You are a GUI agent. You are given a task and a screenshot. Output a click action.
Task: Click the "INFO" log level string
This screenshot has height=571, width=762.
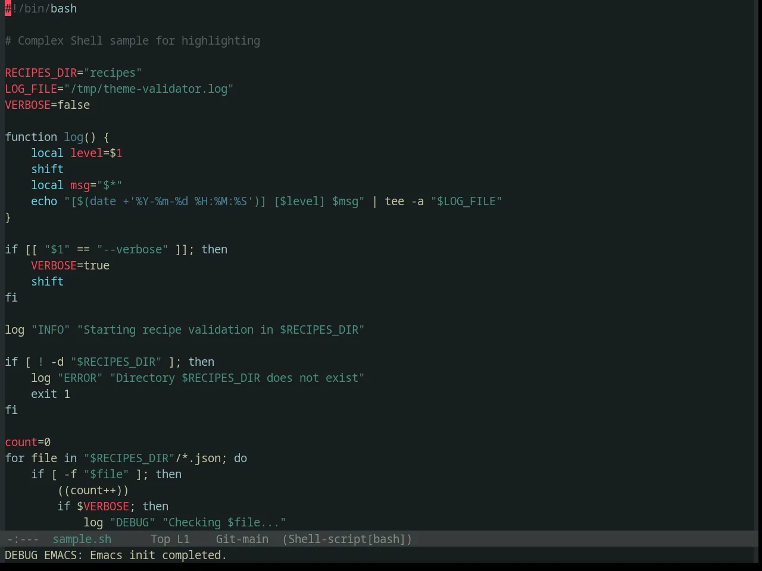(51, 330)
